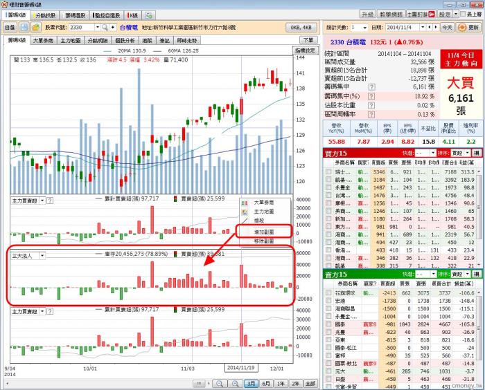The image size is (485, 390).
Task: Open 賣方15 快選 dropdown
Action: point(433,275)
